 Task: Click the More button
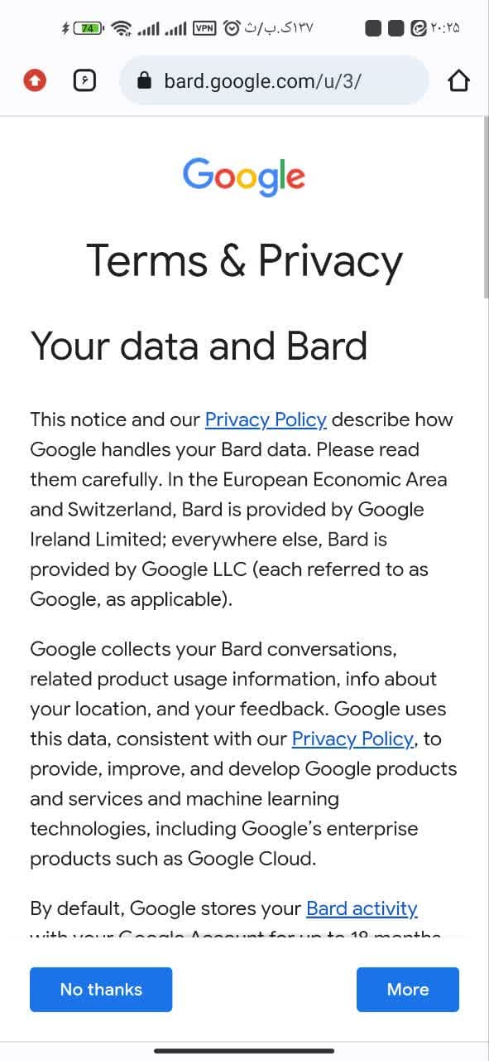coord(408,990)
